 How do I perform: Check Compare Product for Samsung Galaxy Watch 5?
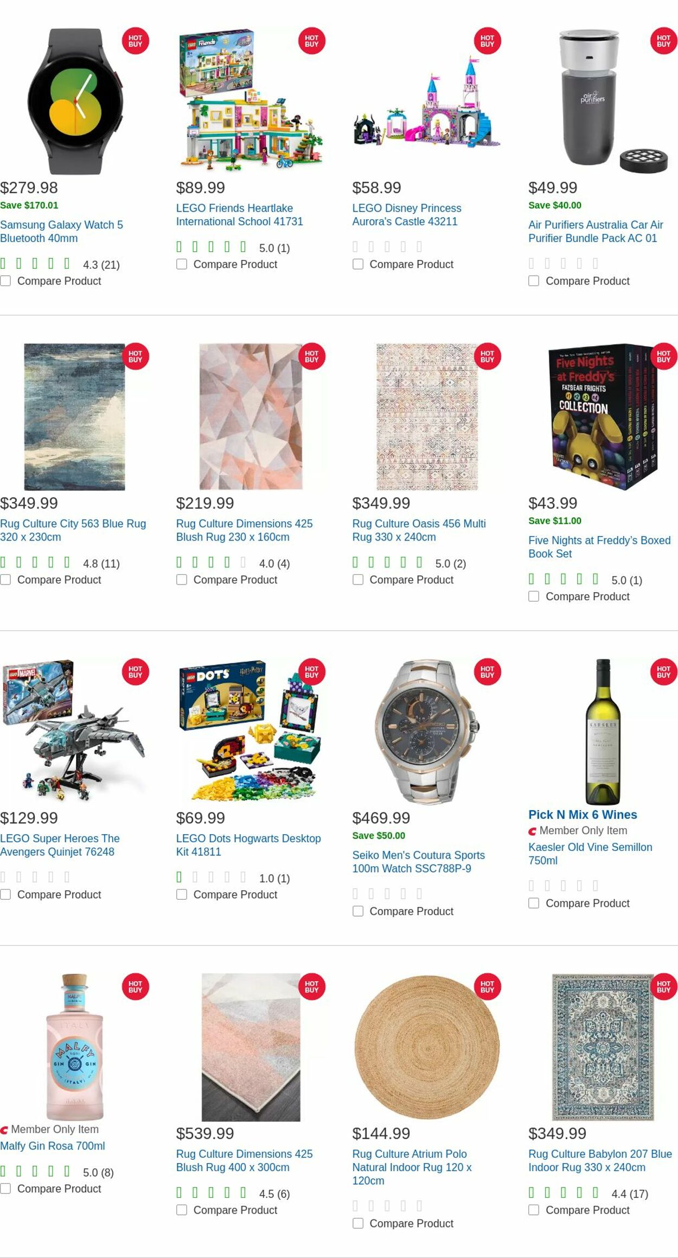coord(5,281)
